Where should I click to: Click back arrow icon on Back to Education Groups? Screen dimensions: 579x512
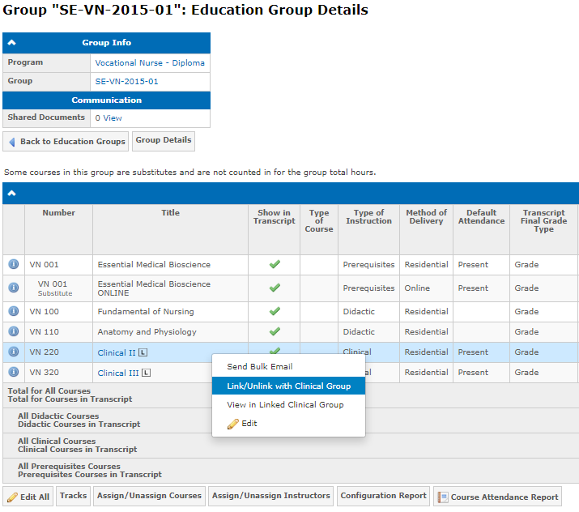click(x=12, y=142)
